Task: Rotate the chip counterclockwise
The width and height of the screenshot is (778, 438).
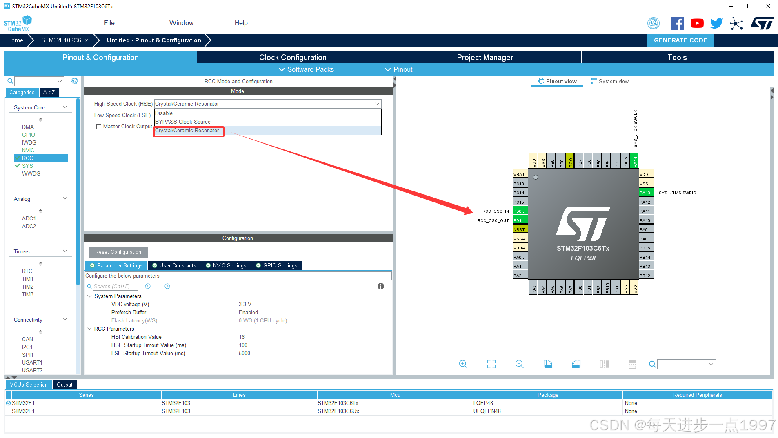Action: (576, 364)
